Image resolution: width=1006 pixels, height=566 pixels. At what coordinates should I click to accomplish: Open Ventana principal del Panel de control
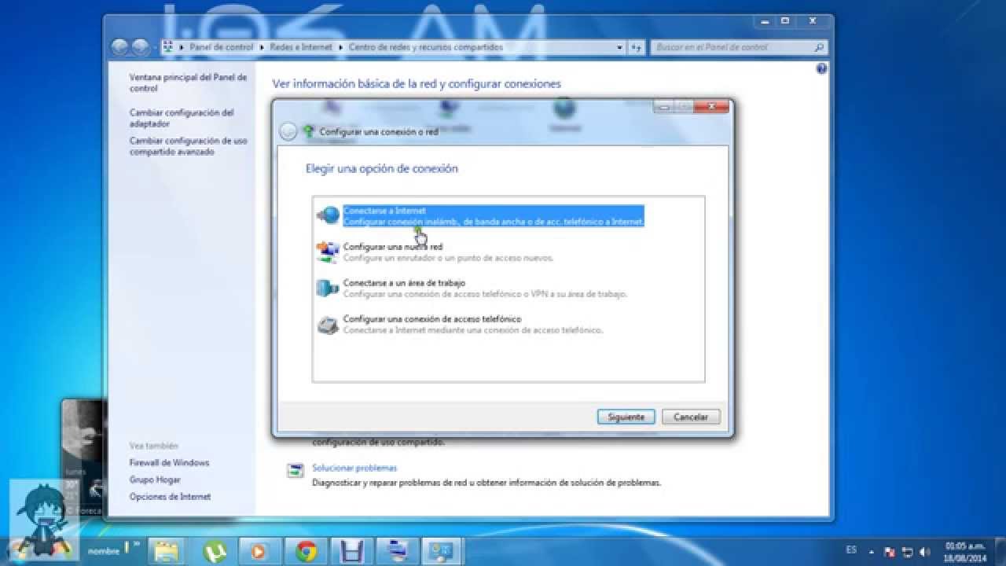tap(188, 83)
